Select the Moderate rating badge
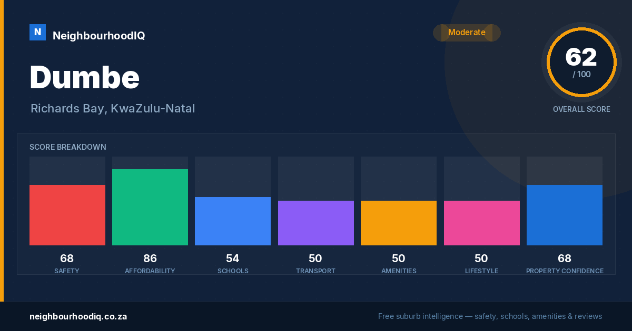This screenshot has height=331, width=632. click(467, 33)
